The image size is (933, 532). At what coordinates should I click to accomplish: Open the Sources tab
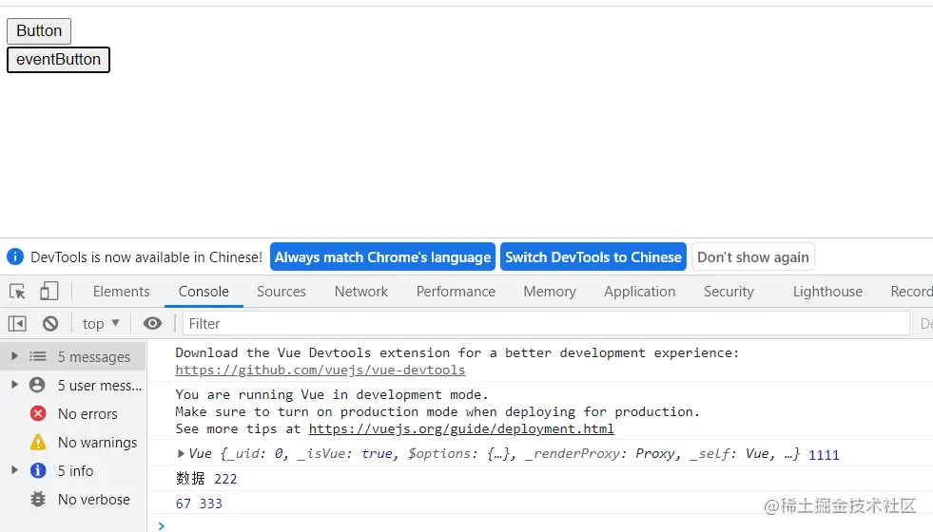tap(282, 292)
